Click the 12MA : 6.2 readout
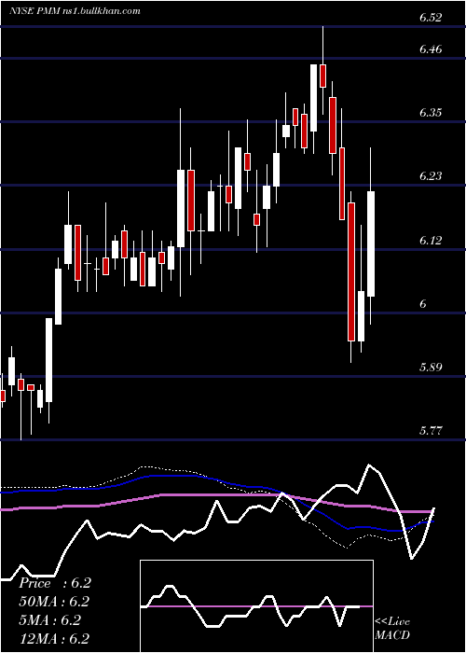 click(54, 639)
